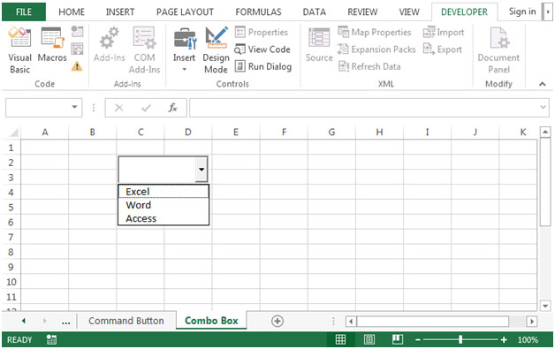Switch to Page Break Preview
555x349 pixels.
[397, 340]
